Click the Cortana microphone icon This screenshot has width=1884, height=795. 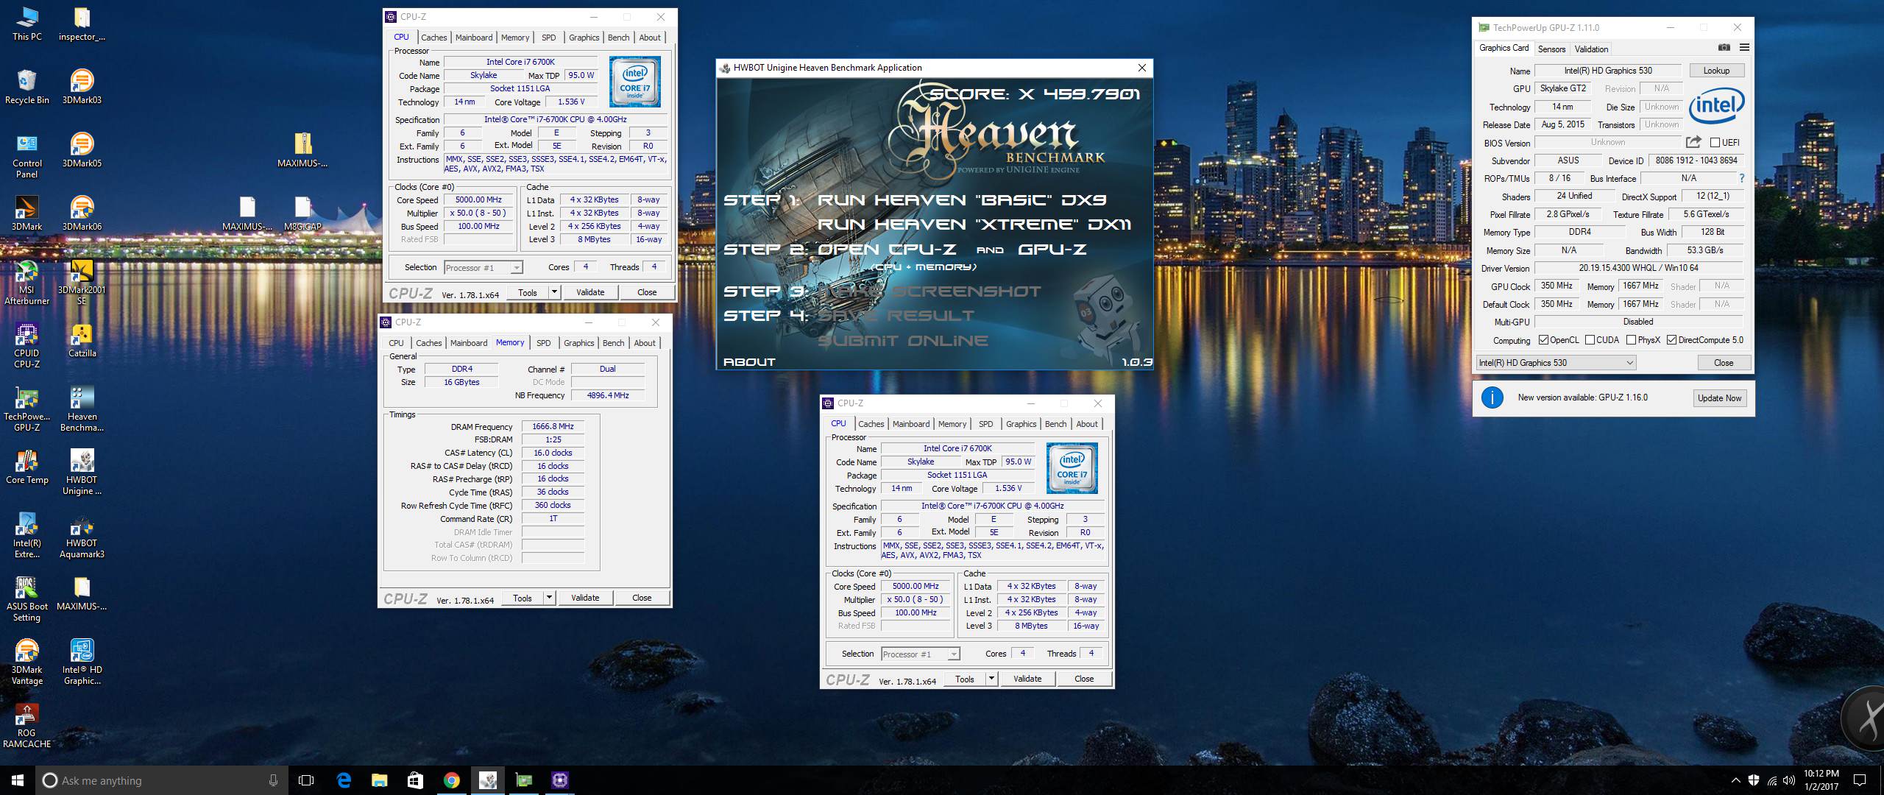click(x=273, y=781)
